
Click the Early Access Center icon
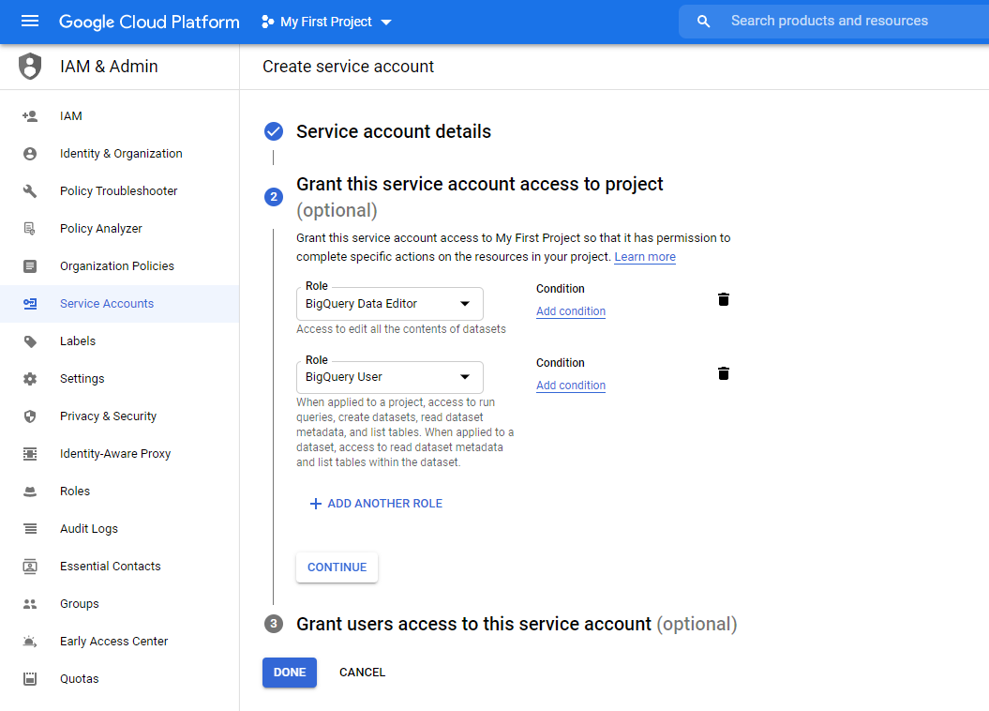30,642
